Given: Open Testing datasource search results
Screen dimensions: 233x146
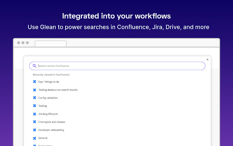Looking at the screenshot, I should pos(58,90).
